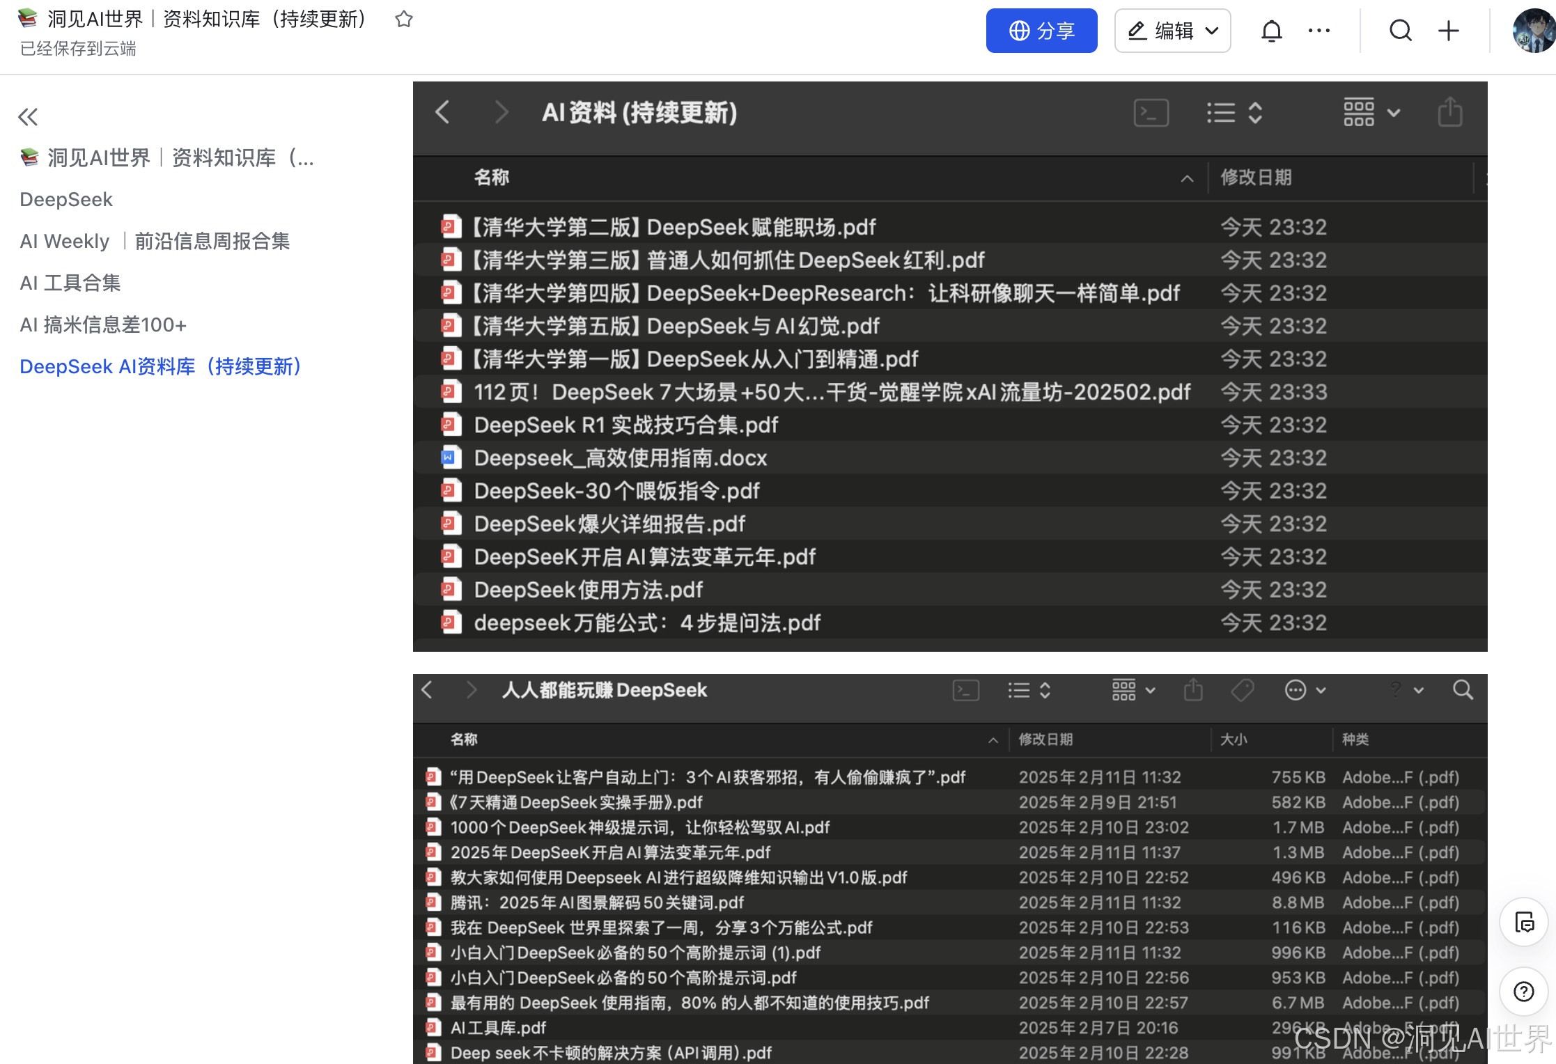1556x1064 pixels.
Task: Open DeepSeek page in sidebar
Action: coord(66,200)
